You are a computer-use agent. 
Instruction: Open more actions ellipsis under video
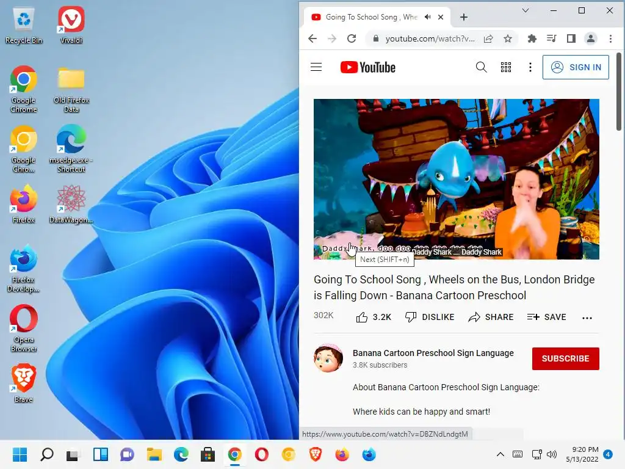point(587,318)
